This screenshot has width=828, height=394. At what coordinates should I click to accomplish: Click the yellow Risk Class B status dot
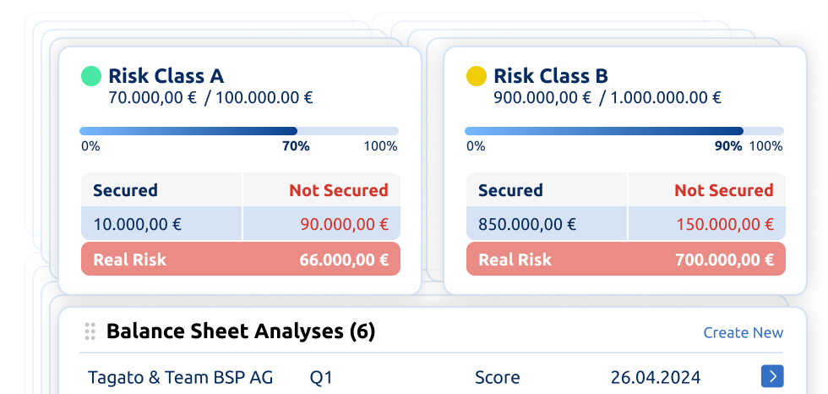tap(477, 76)
